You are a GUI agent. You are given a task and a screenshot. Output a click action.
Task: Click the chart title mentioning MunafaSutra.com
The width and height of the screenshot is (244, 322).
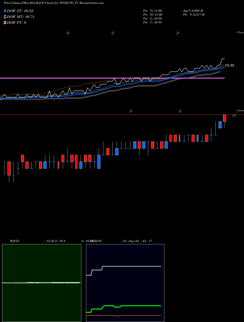pyautogui.click(x=54, y=3)
